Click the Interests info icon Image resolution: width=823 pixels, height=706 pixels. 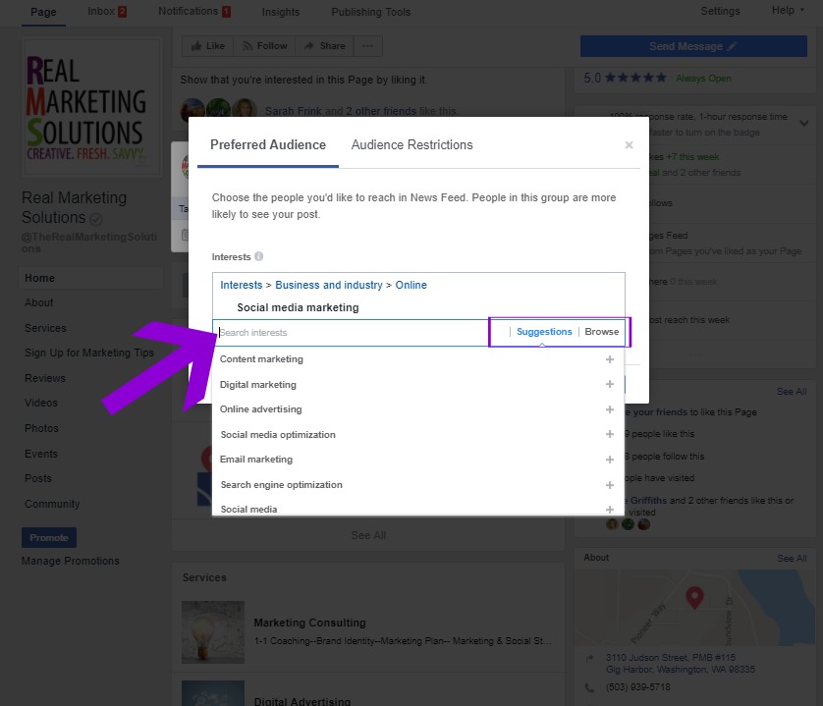(x=258, y=256)
